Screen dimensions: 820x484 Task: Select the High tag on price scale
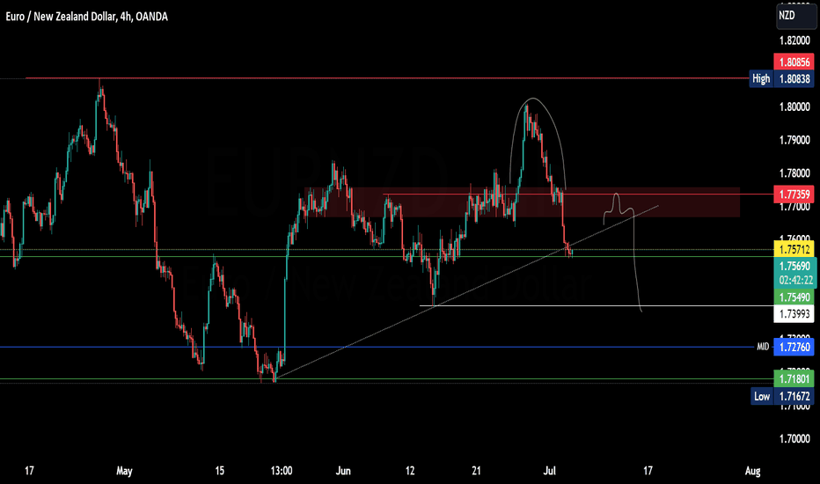pyautogui.click(x=761, y=79)
